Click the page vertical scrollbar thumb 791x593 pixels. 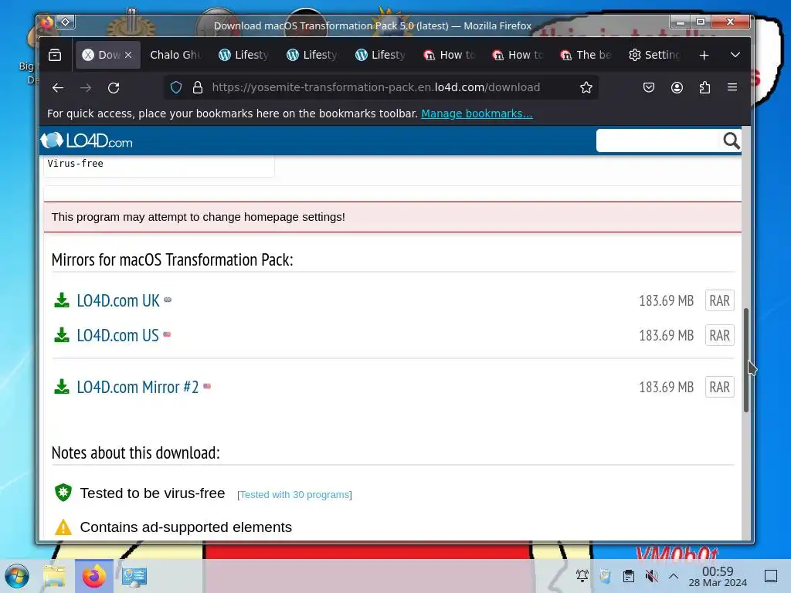point(746,360)
